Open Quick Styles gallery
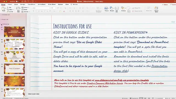Screen dimensions: 176x99 click(x=129, y=9)
